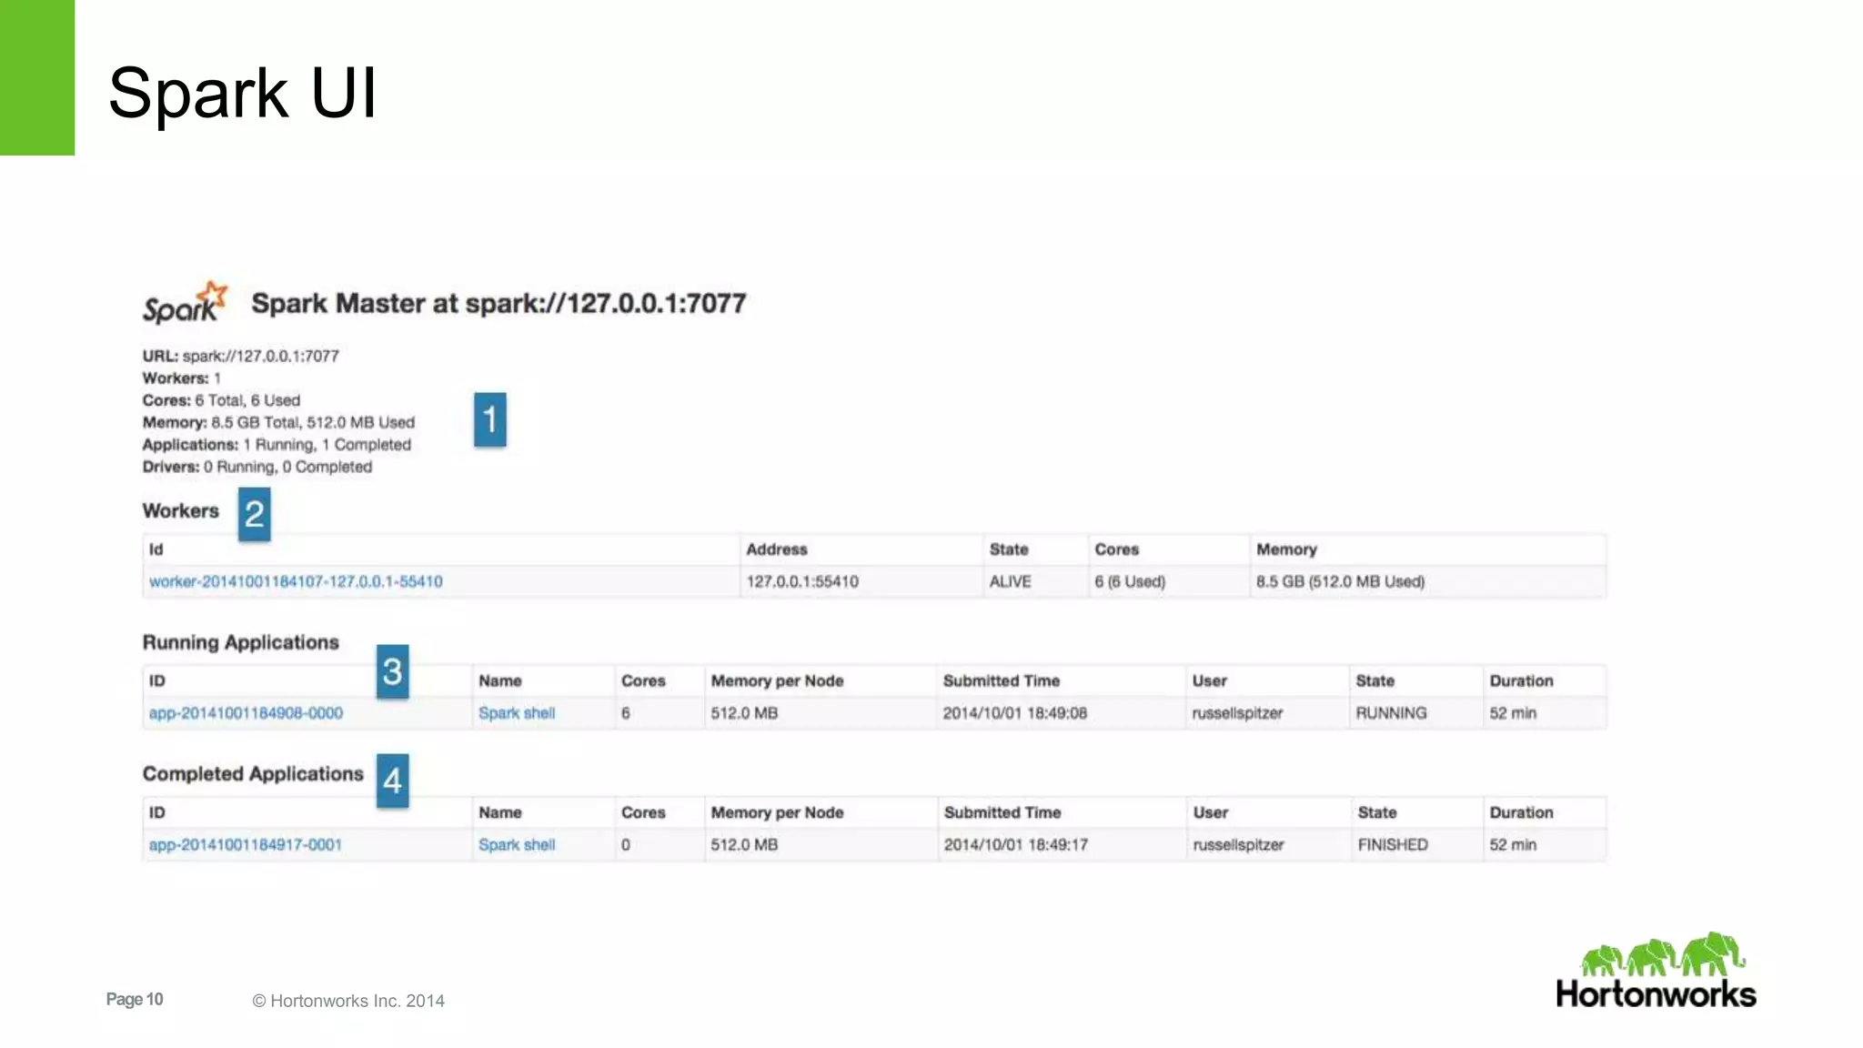This screenshot has height=1048, width=1863.
Task: Click the ALIVE state cell
Action: tap(1011, 581)
